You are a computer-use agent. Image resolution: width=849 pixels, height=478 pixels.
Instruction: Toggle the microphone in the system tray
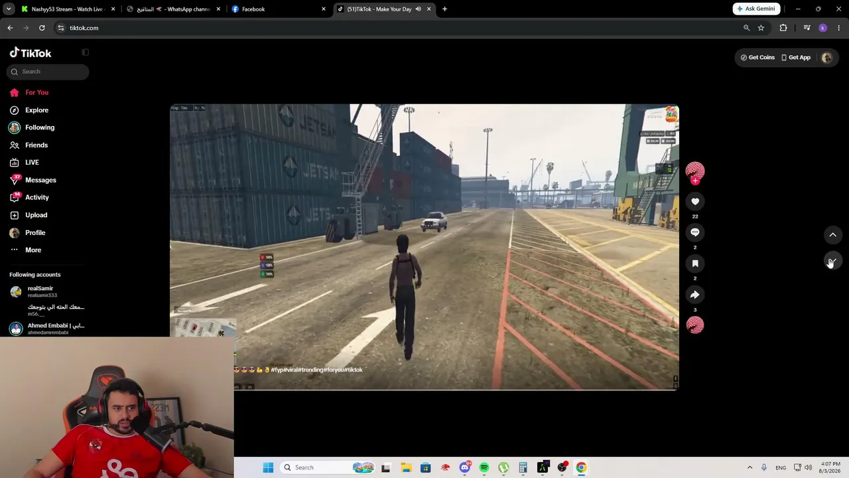tap(764, 467)
